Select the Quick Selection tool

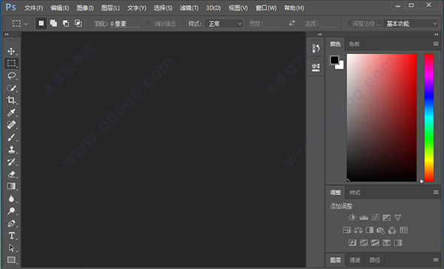tap(11, 88)
